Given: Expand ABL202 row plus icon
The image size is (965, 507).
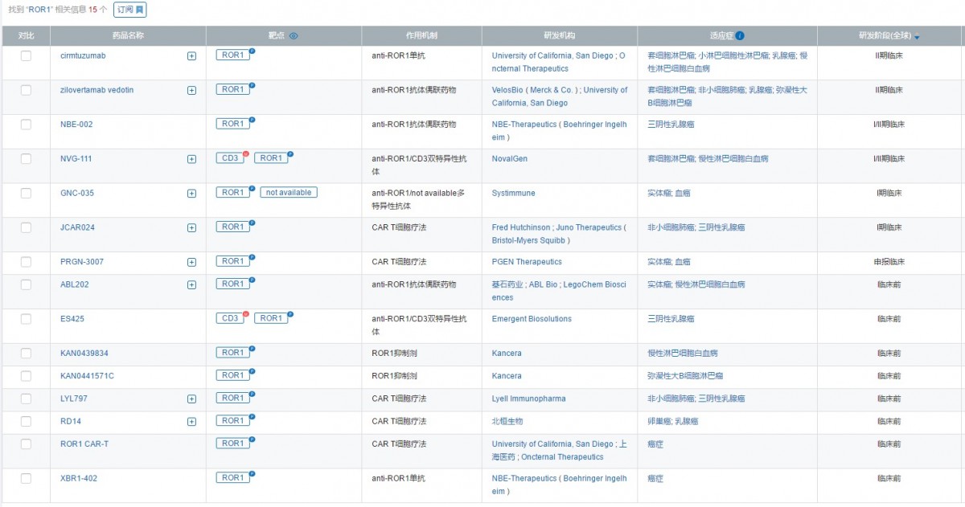Looking at the screenshot, I should coord(191,285).
